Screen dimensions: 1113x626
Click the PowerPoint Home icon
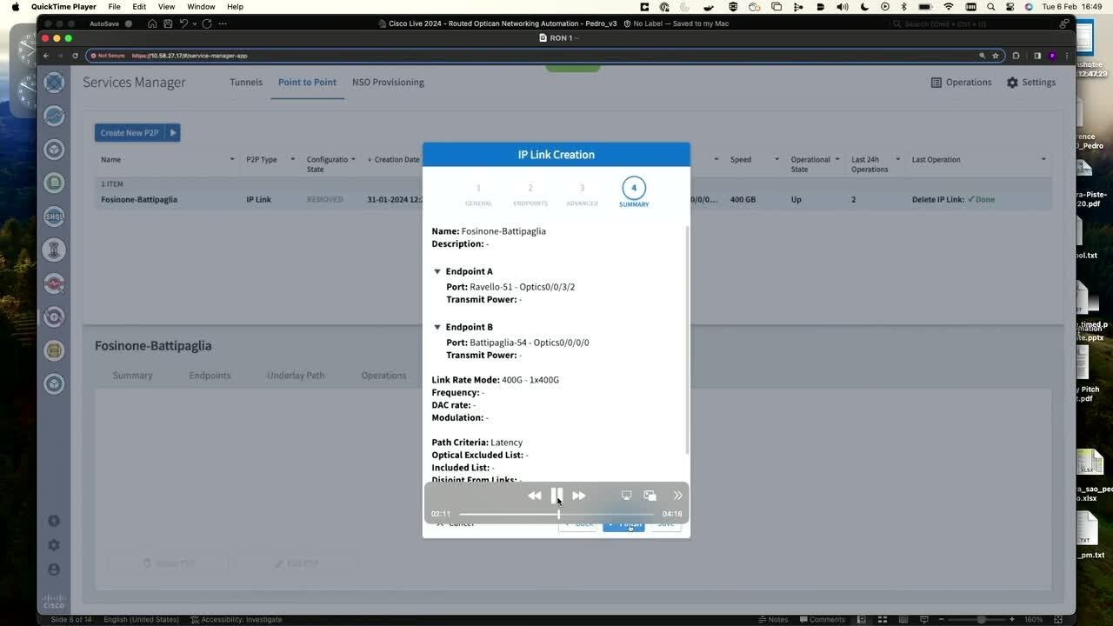point(152,23)
